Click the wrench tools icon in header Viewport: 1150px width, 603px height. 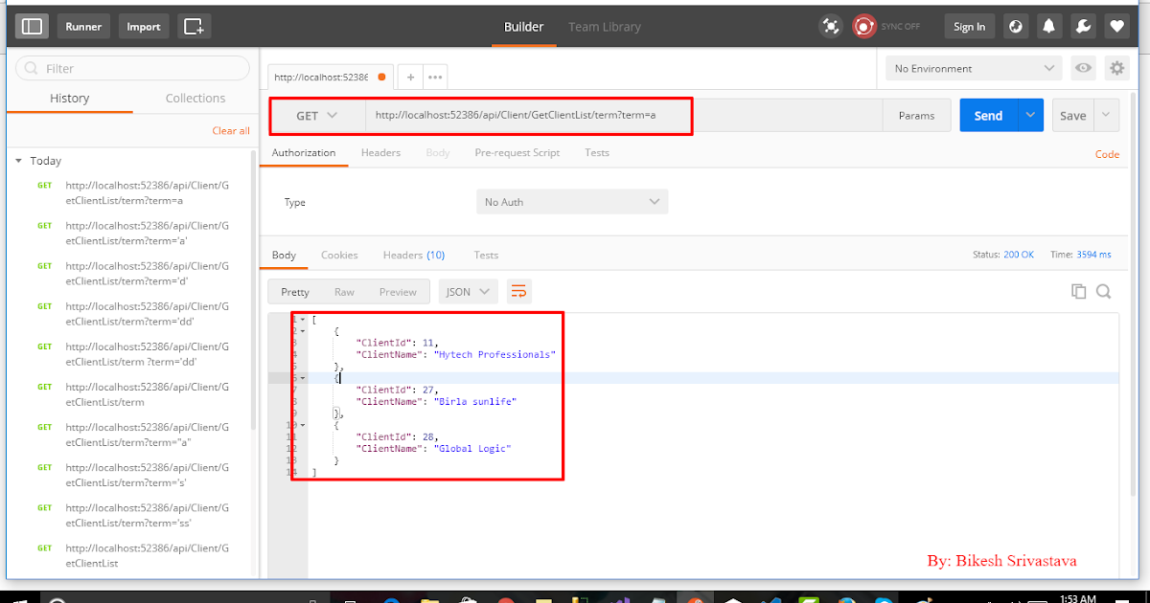coord(1083,26)
